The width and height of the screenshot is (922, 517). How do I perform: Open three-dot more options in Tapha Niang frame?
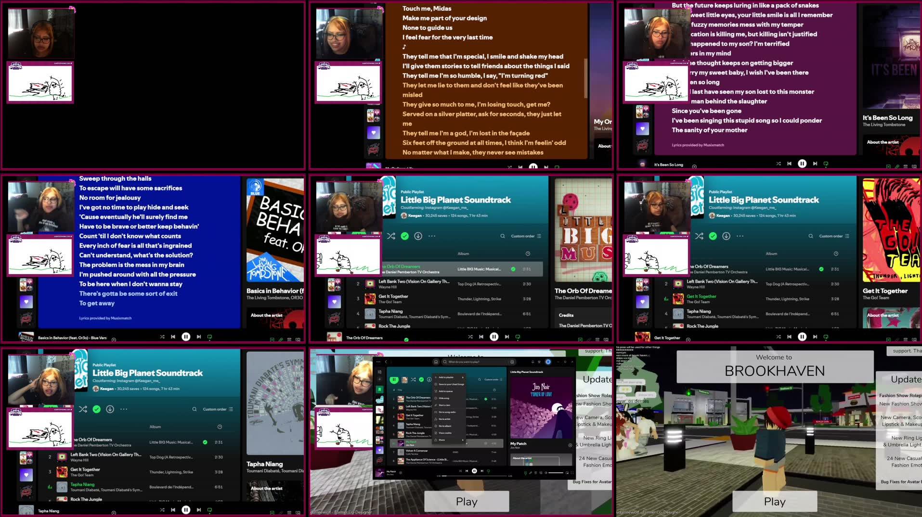coord(124,409)
